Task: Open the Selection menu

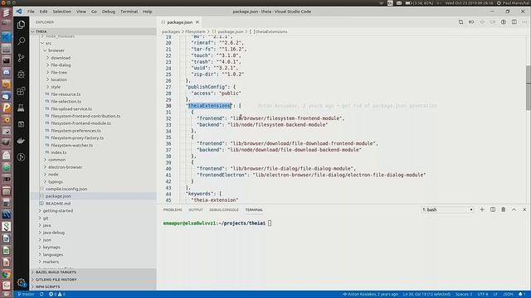Action: click(x=62, y=12)
